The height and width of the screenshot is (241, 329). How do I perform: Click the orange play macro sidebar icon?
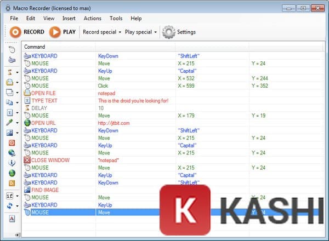point(12,183)
